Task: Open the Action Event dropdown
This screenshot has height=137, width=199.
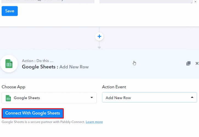Action: (149, 97)
